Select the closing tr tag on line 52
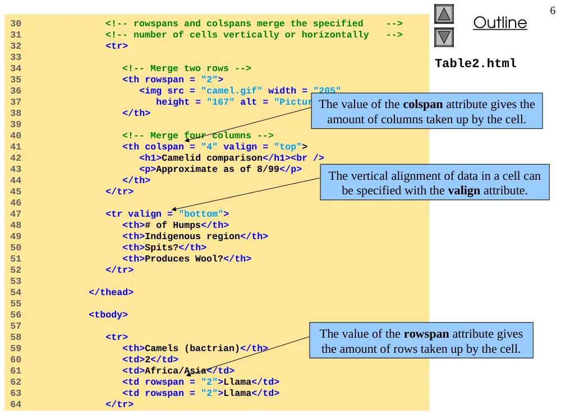 point(119,270)
